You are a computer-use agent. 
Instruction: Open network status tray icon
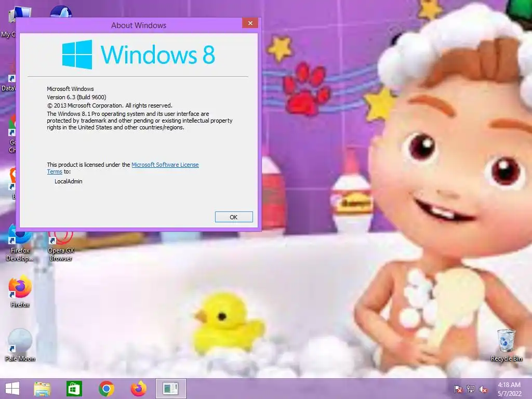pos(471,389)
